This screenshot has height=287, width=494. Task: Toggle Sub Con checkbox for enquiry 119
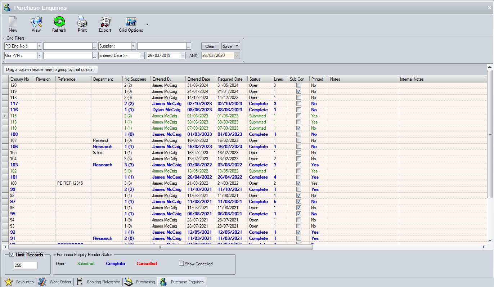[x=298, y=91]
